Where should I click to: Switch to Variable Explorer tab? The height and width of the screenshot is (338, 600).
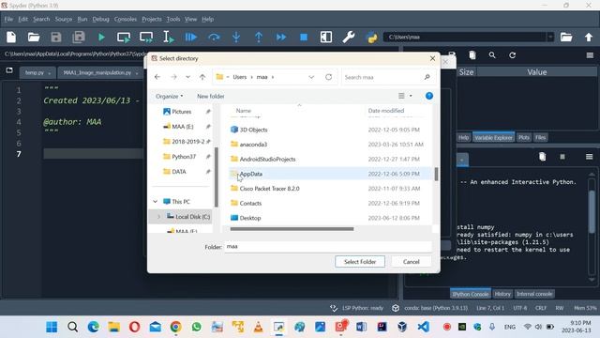click(x=493, y=138)
